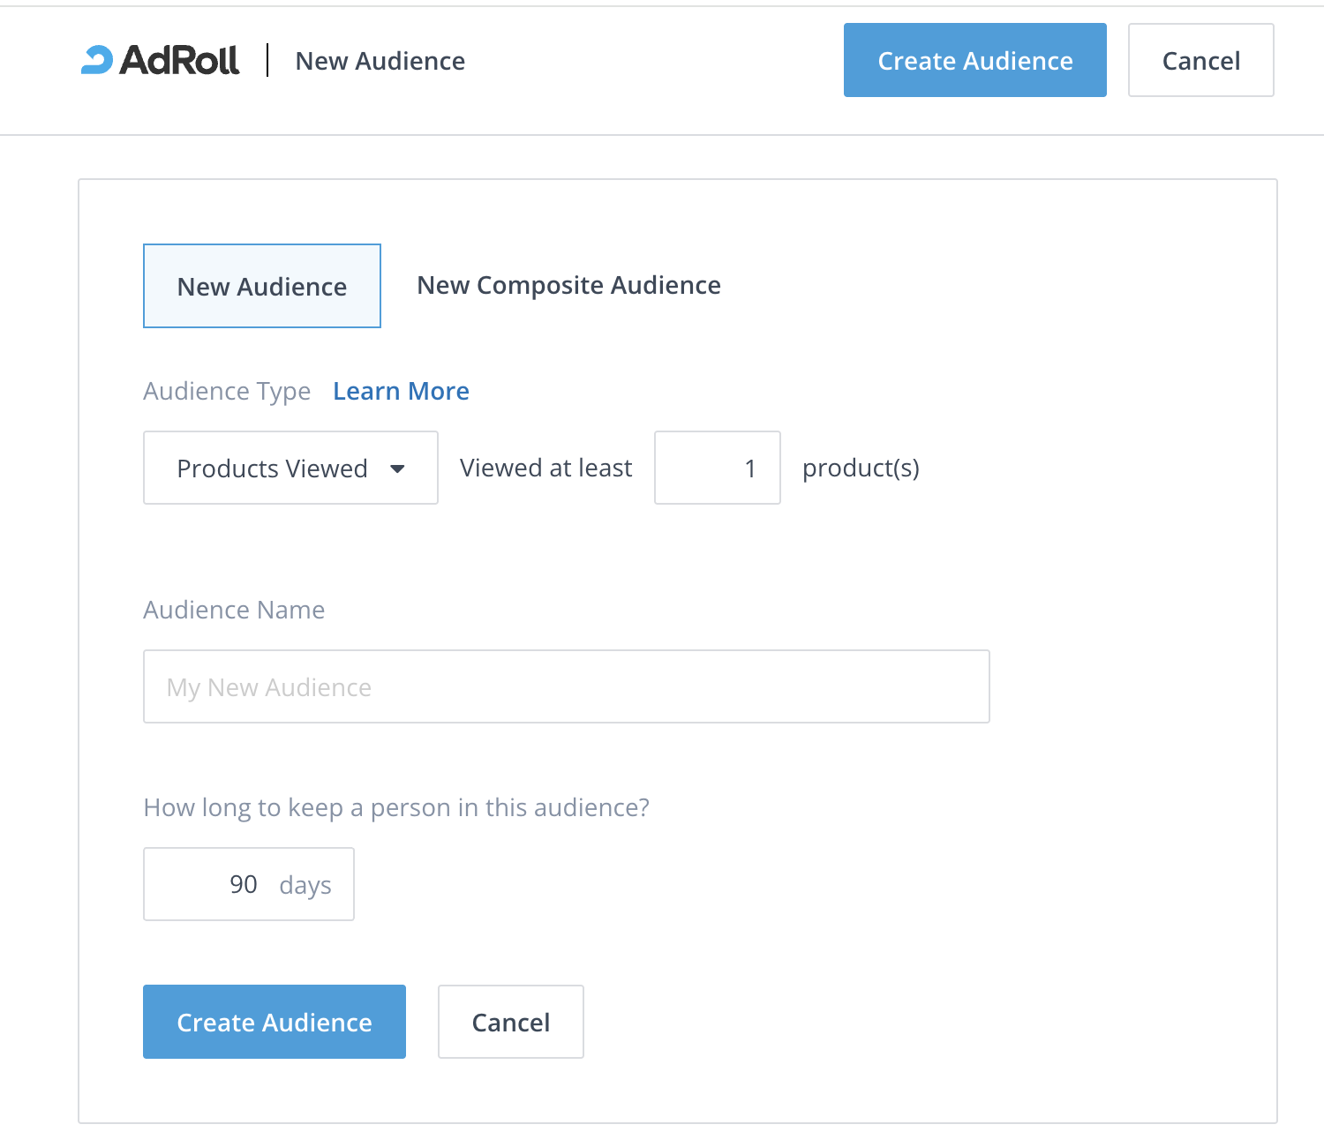Open the New Composite Audience tab
This screenshot has width=1324, height=1147.
tap(568, 286)
